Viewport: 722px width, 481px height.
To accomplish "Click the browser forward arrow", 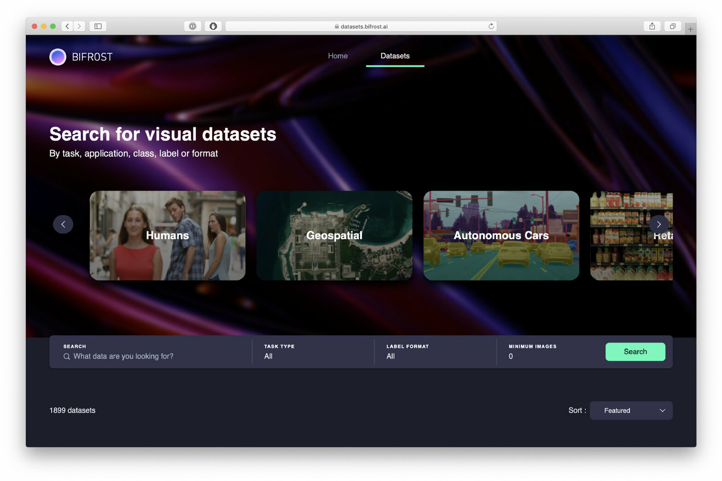I will click(79, 26).
